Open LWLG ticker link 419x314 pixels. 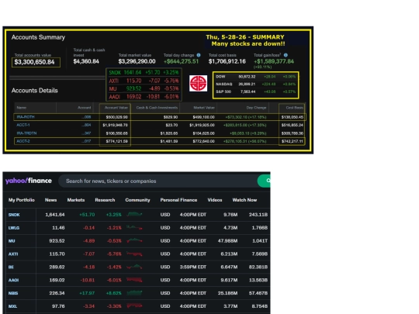(14, 228)
